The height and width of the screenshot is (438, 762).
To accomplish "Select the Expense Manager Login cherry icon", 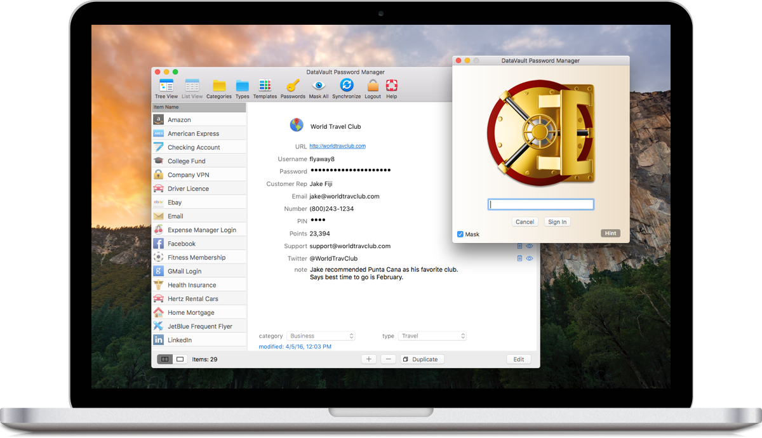I will pyautogui.click(x=158, y=230).
